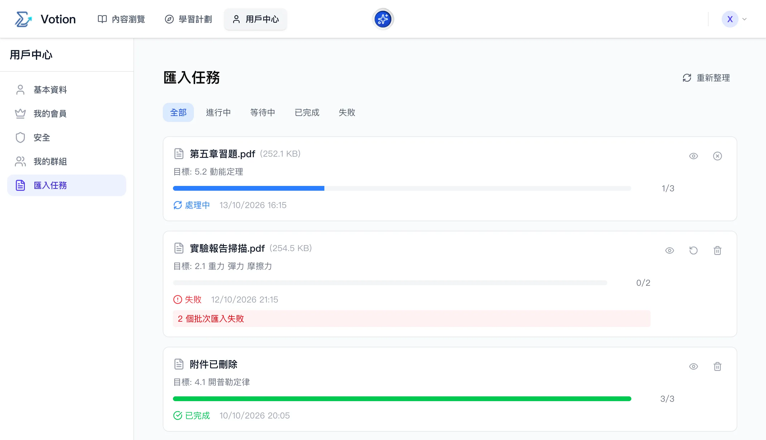766x440 pixels.
Task: Click the blue 1/3 progress bar
Action: (402, 188)
